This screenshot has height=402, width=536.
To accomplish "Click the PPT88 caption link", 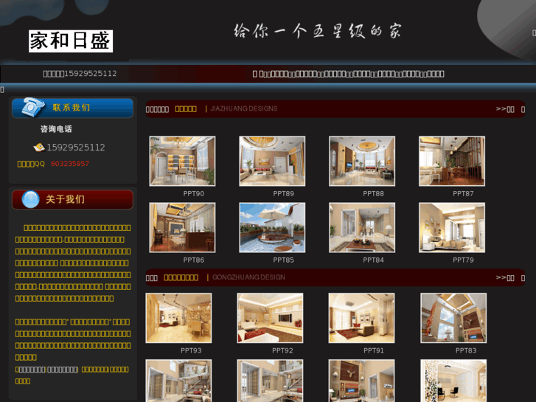I will click(x=373, y=194).
